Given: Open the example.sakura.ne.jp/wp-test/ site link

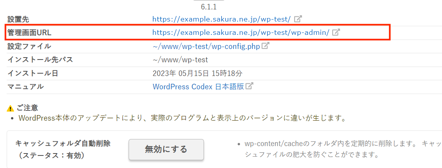Looking at the screenshot, I should (x=221, y=19).
